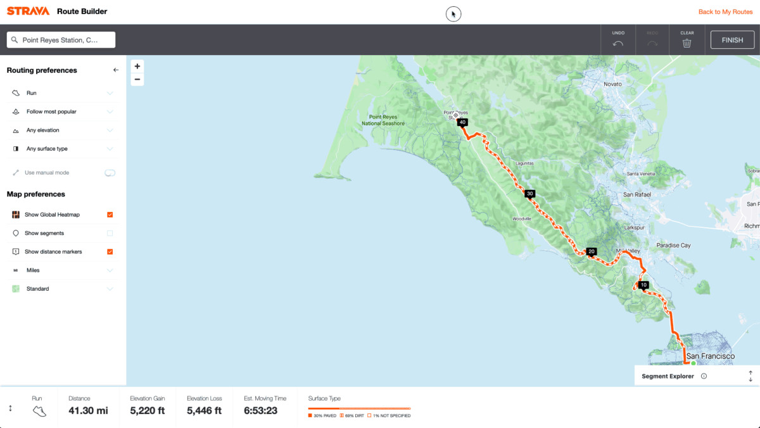Zoom out on the map
760x428 pixels.
[137, 79]
